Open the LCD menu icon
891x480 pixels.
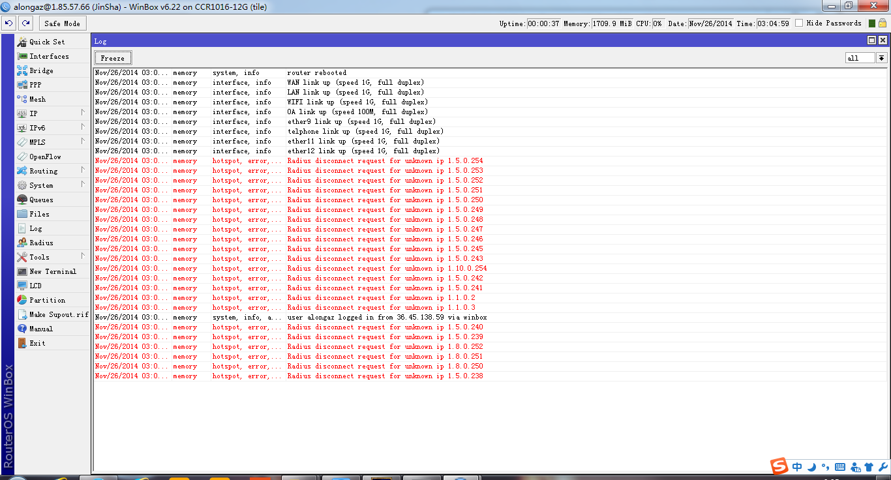[22, 286]
